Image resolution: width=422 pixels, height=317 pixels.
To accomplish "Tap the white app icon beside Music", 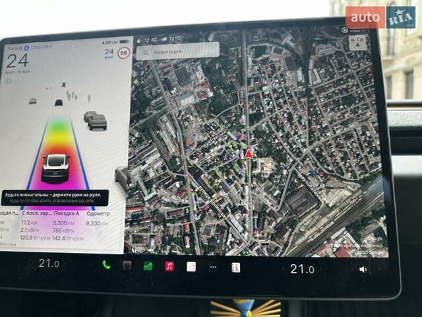I will [191, 267].
